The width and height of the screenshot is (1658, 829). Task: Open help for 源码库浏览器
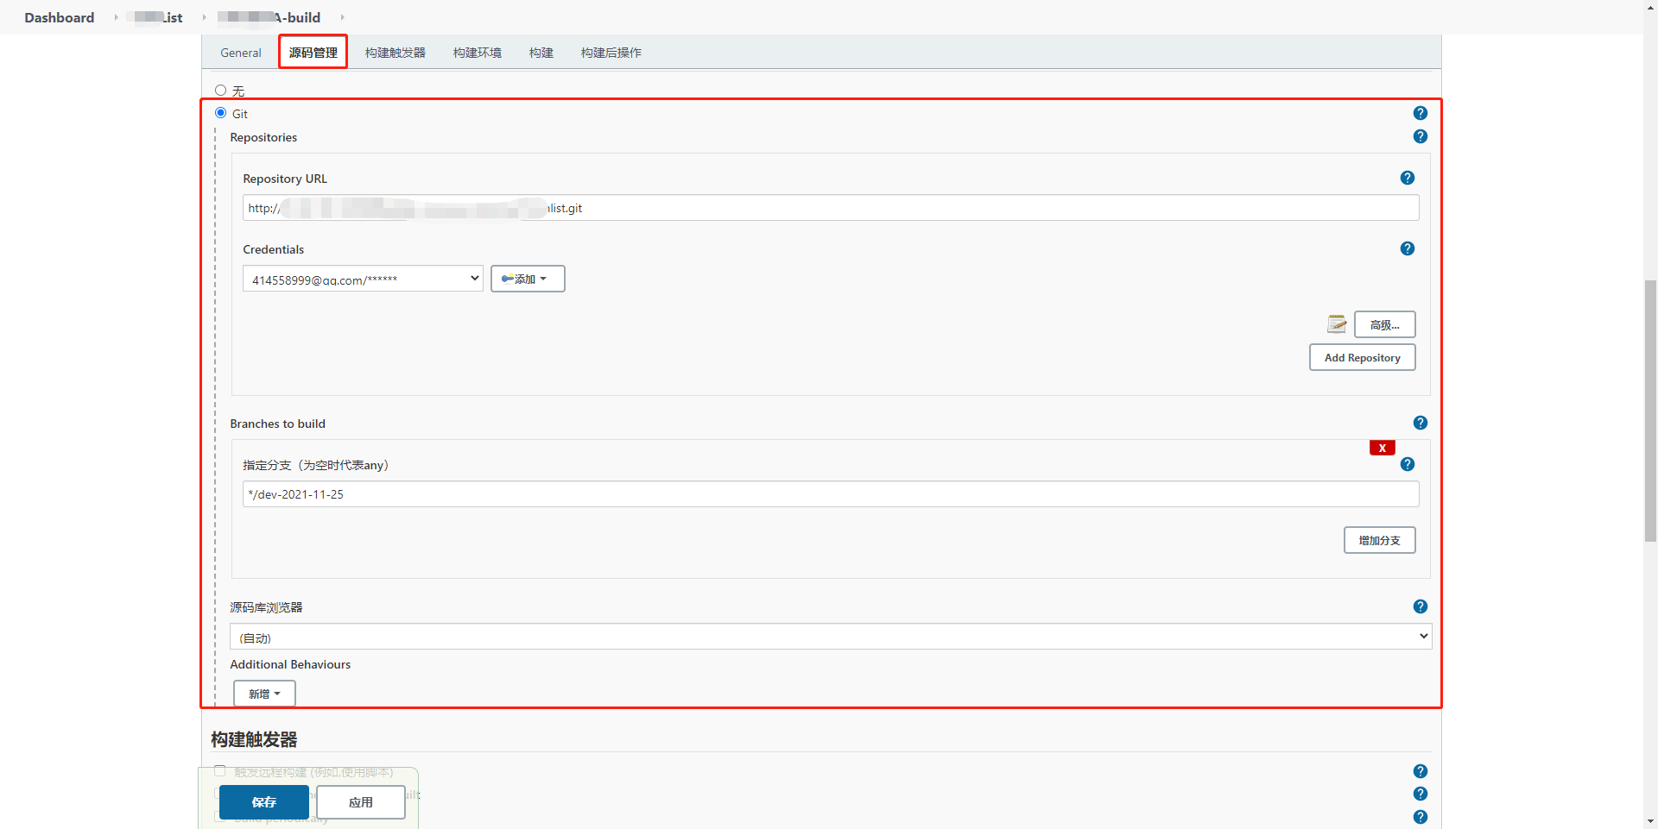click(1420, 606)
